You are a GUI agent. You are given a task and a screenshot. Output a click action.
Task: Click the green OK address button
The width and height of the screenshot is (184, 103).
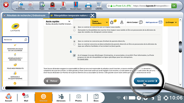174,6
